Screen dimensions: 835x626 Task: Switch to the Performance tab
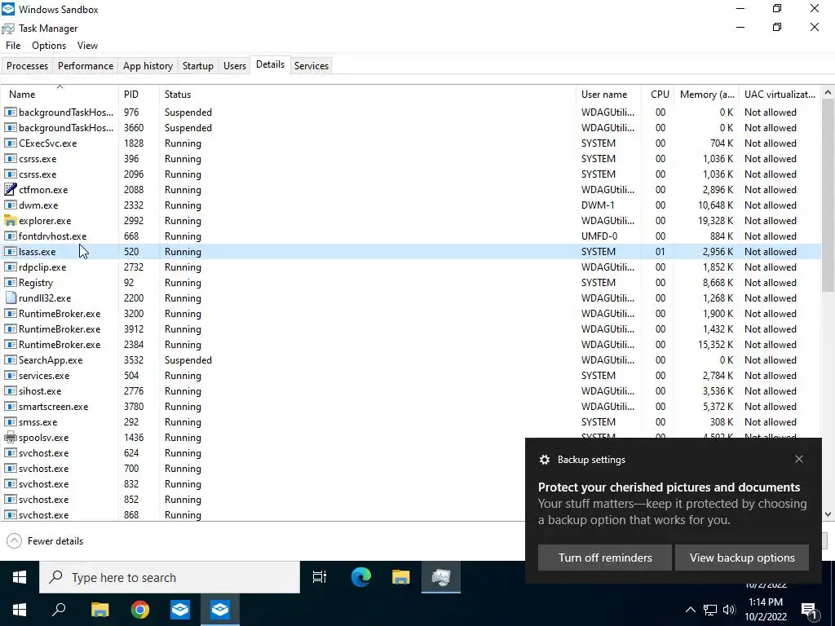click(x=85, y=66)
